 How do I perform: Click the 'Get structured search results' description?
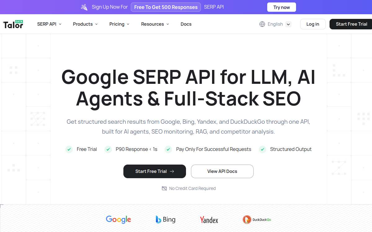click(188, 127)
